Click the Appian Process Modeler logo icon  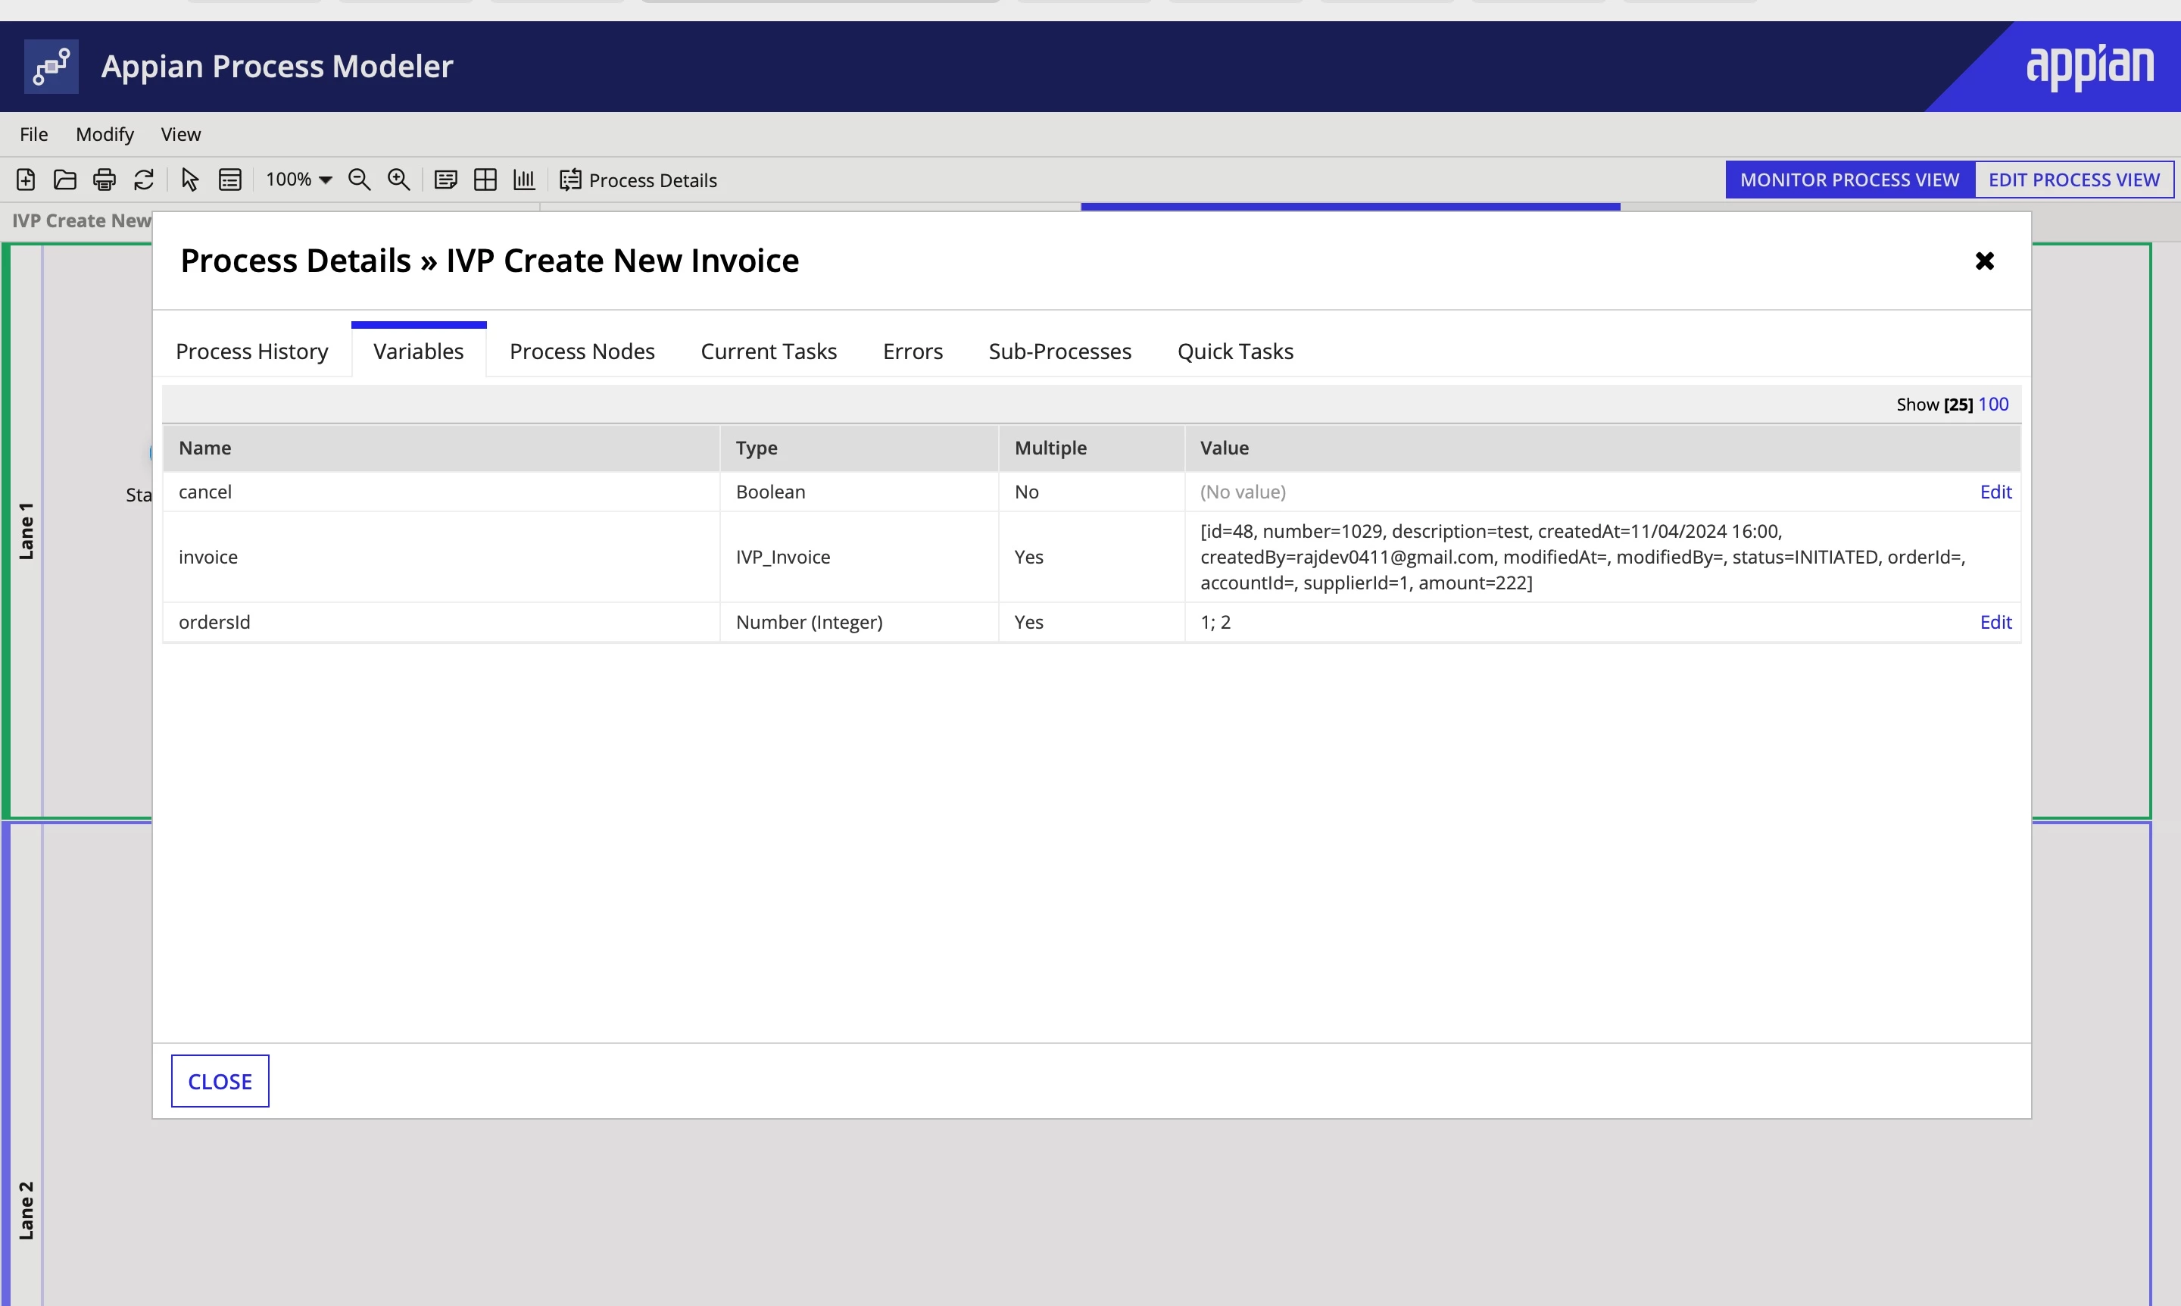51,66
